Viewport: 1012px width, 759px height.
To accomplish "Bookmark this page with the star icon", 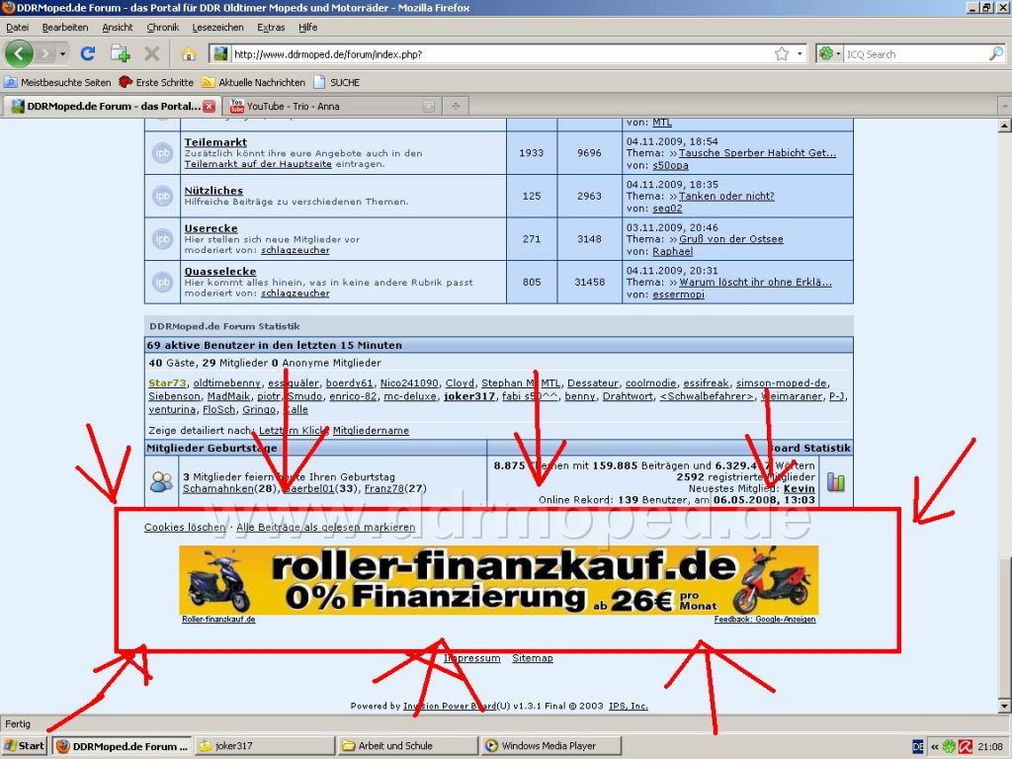I will [x=782, y=54].
